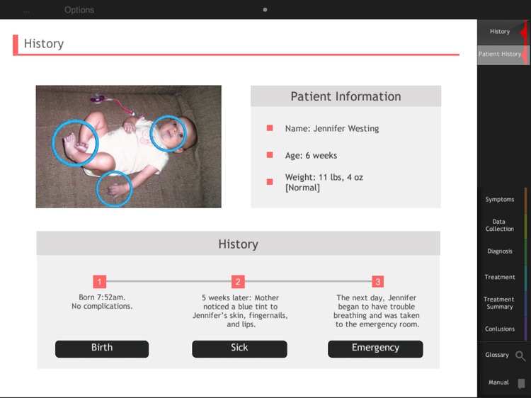Select timeline marker 3

pyautogui.click(x=378, y=281)
